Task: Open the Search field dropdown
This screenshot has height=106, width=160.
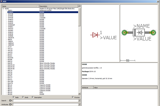Action: pos(79,100)
